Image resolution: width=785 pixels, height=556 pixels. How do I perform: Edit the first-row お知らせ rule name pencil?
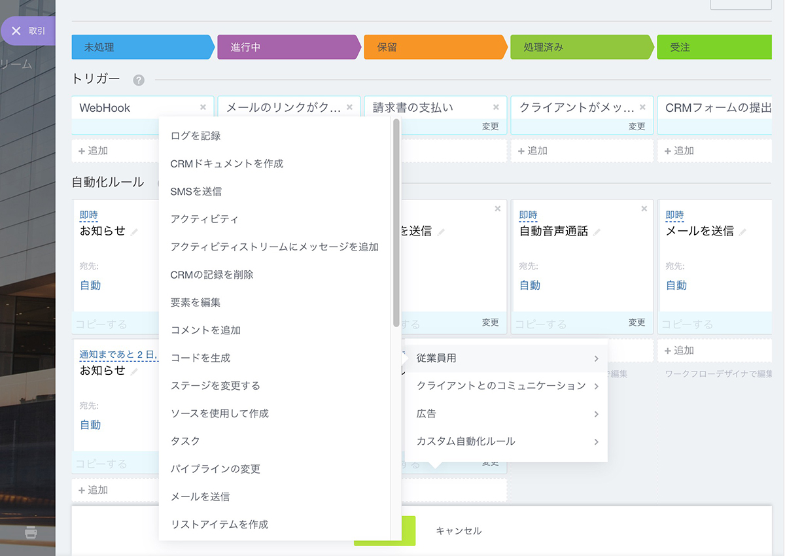click(134, 232)
